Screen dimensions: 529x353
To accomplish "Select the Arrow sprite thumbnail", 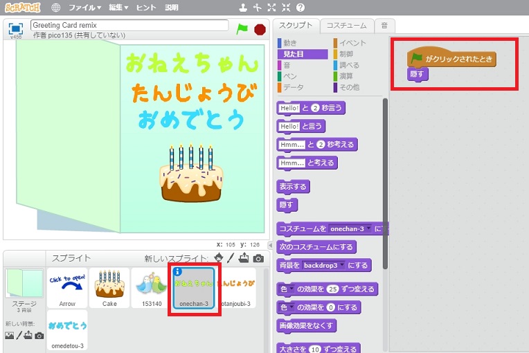I will pyautogui.click(x=67, y=288).
